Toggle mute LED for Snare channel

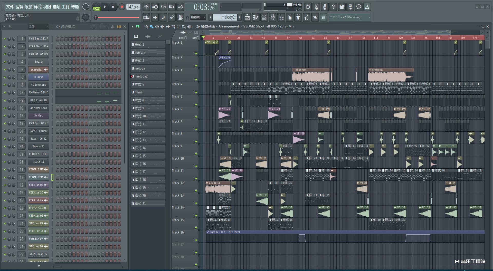coord(5,62)
